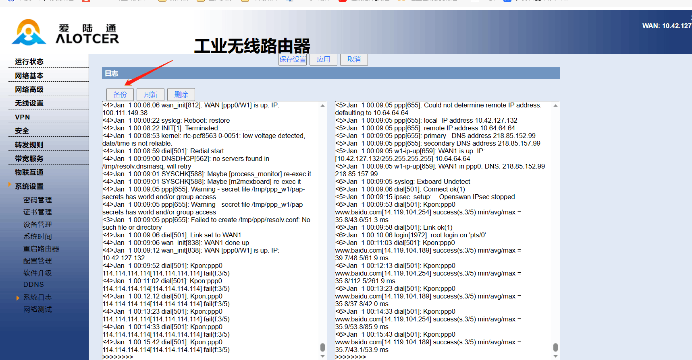Screen dimensions: 692x360
Task: Click the orange arrow marker beside 系统日志
Action: click(18, 298)
